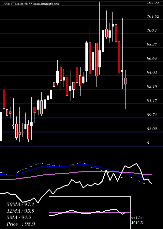Image resolution: width=163 pixels, height=229 pixels.
Task: Click the 96.64 price axis label
Action: pyautogui.click(x=152, y=59)
